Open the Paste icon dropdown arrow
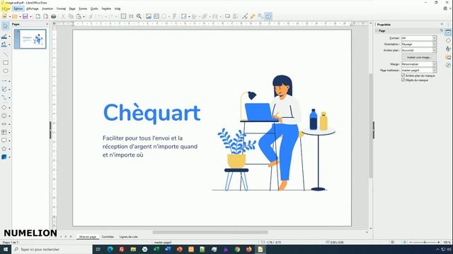The image size is (453, 254). pyautogui.click(x=84, y=17)
